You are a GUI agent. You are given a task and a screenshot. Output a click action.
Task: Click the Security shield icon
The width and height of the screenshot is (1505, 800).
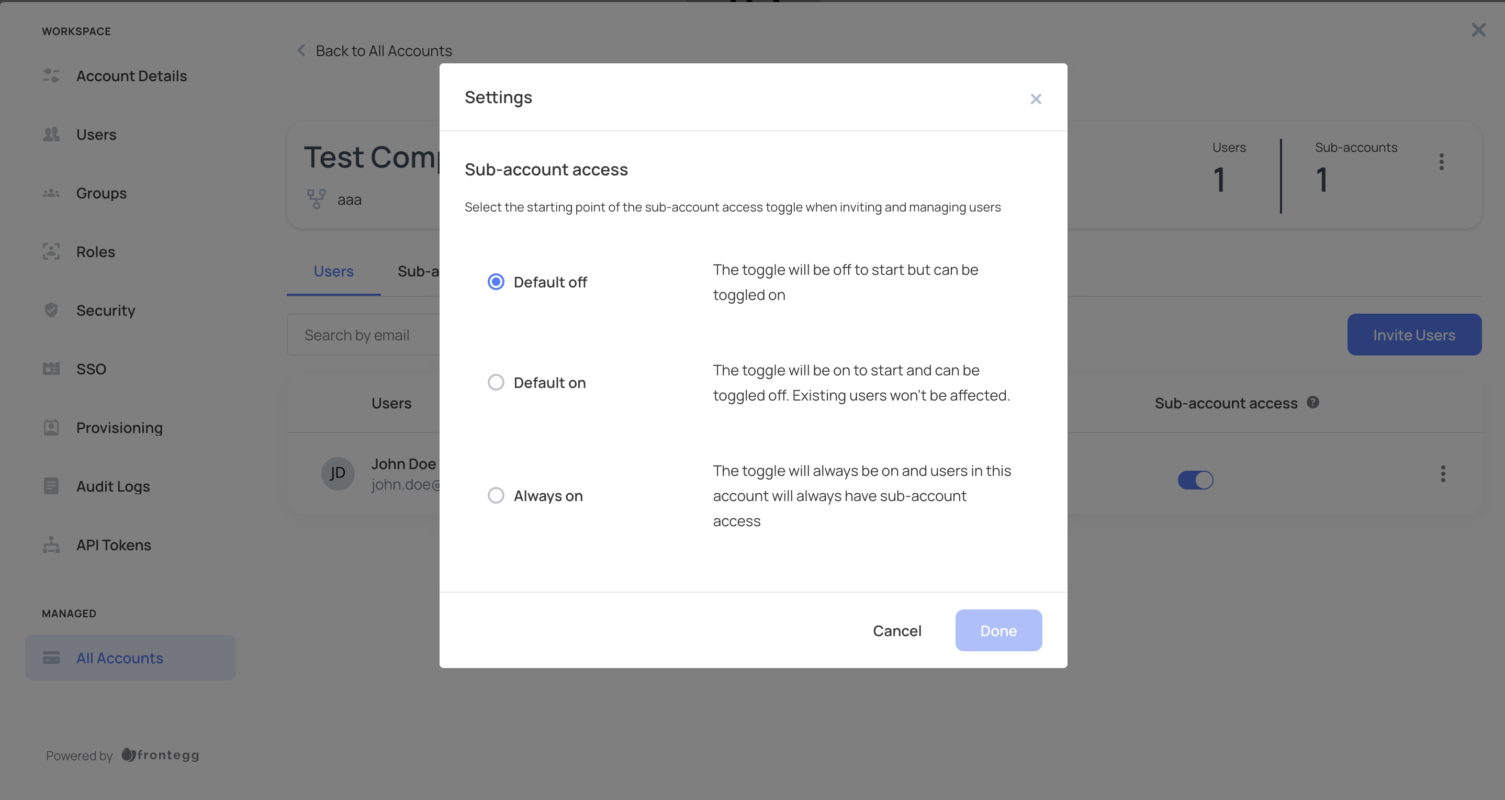(51, 310)
